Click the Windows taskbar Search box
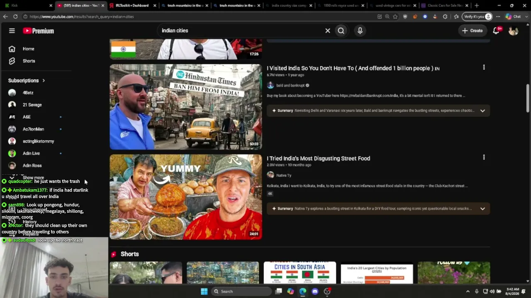This screenshot has width=531, height=298. point(241,291)
